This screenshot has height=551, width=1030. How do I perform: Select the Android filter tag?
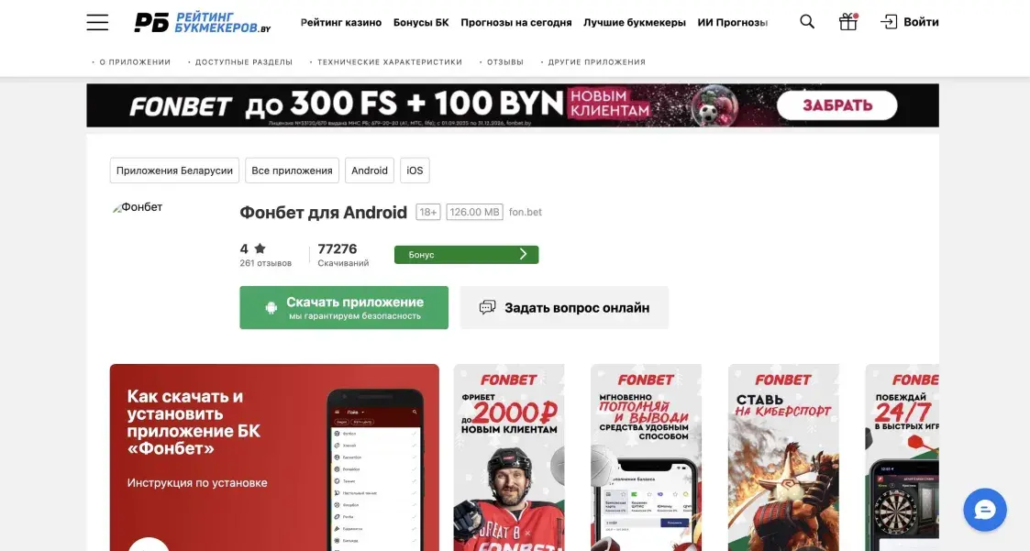[x=370, y=171]
